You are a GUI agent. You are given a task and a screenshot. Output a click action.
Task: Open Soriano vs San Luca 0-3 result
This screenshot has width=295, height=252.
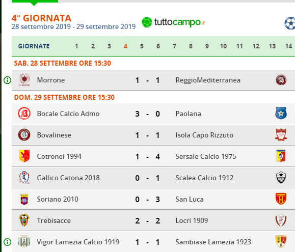(148, 200)
